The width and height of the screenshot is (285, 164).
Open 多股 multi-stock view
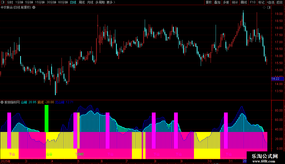(x=226, y=2)
